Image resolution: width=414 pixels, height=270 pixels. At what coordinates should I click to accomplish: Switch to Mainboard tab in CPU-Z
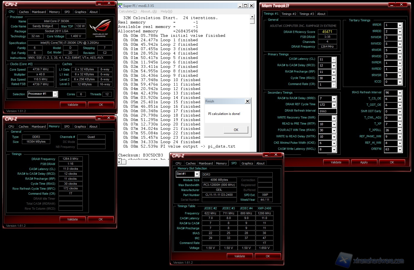(x=39, y=12)
